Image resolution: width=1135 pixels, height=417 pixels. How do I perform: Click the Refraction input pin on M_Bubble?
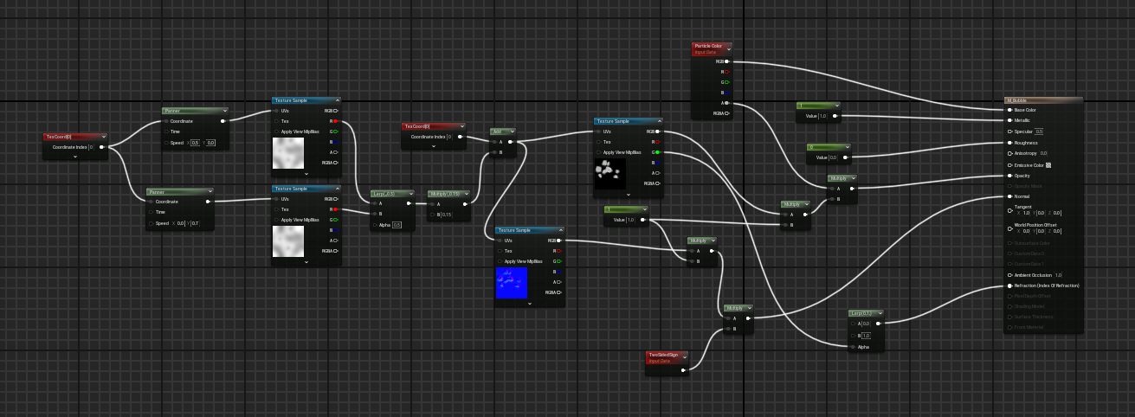(x=1010, y=285)
